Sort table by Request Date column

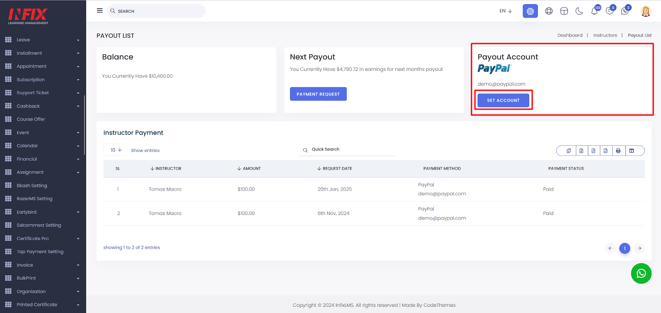(x=335, y=168)
